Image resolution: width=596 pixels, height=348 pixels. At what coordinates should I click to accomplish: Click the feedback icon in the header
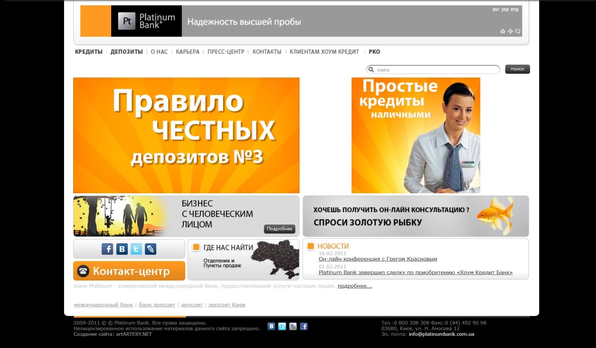click(x=518, y=31)
